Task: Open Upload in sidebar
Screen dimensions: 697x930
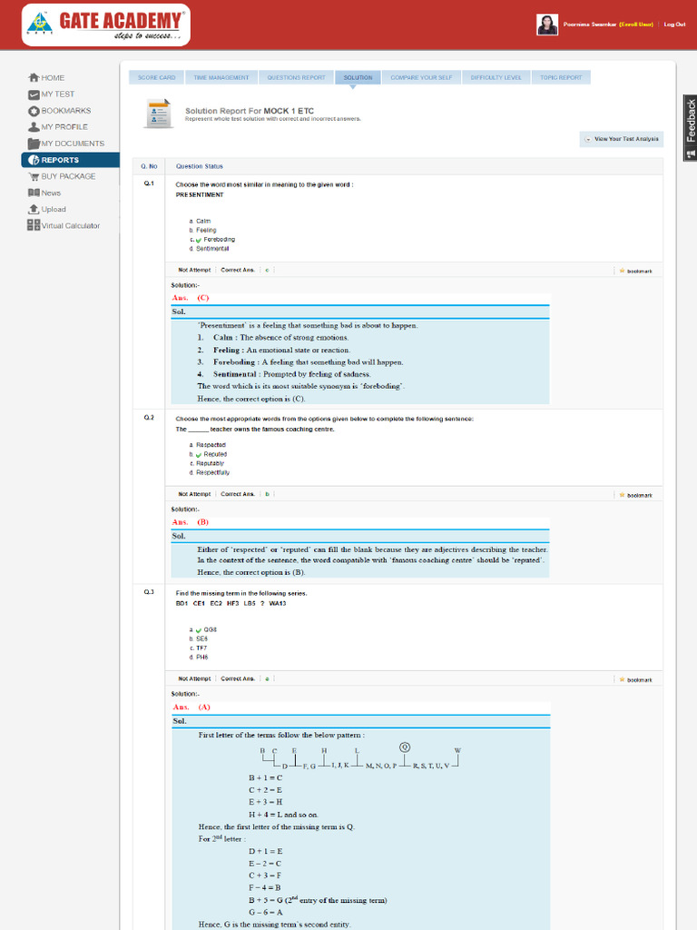Action: (x=54, y=210)
